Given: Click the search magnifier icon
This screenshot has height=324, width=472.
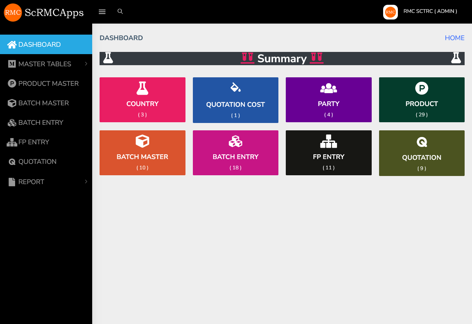Looking at the screenshot, I should tap(120, 11).
